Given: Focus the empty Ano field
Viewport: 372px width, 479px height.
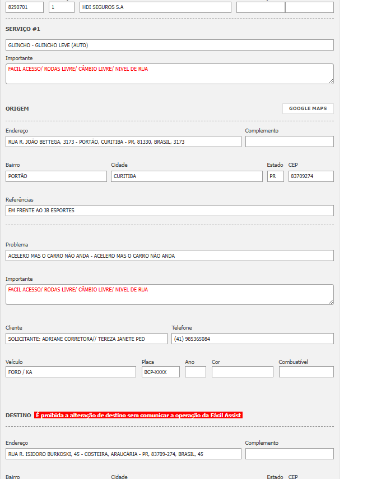Looking at the screenshot, I should coord(196,372).
